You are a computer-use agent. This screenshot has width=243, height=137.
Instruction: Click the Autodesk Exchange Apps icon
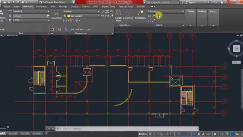[x=209, y=2]
